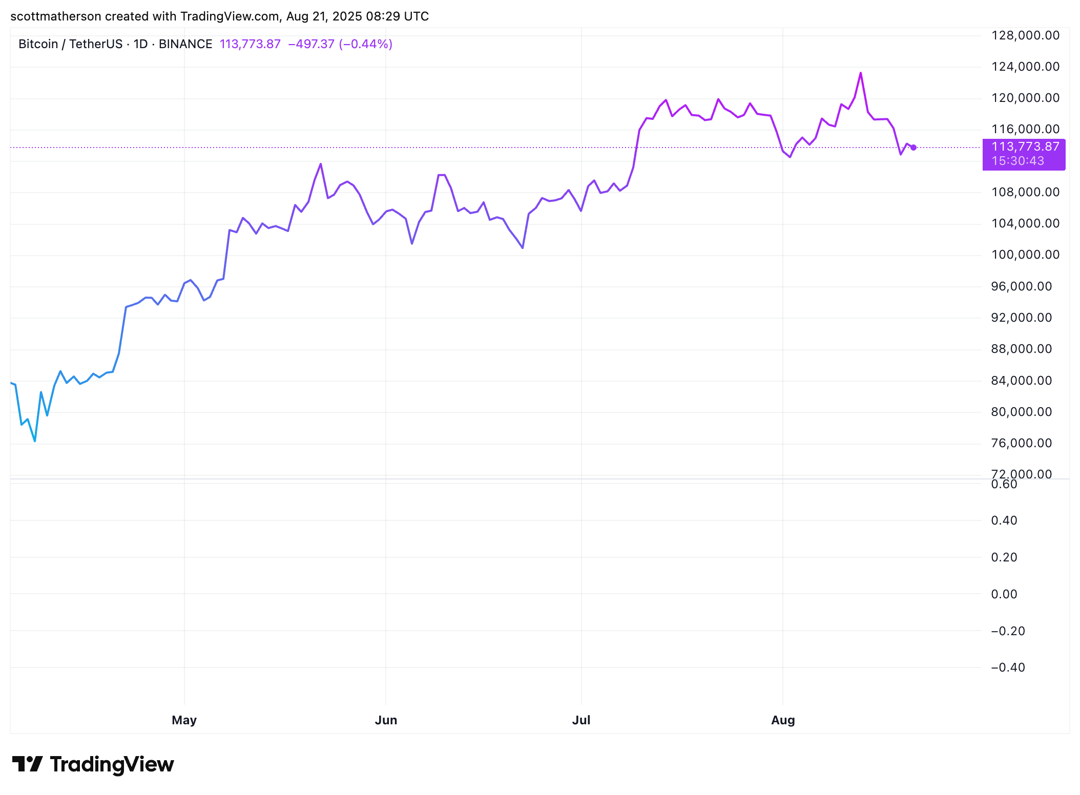
Task: Select the current price label 113,773.87
Action: 1025,147
